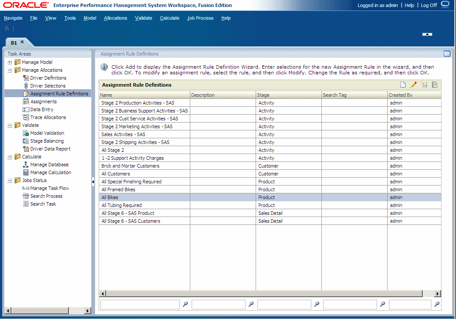
Task: Click the Trace Allocations icon
Action: tap(25, 117)
